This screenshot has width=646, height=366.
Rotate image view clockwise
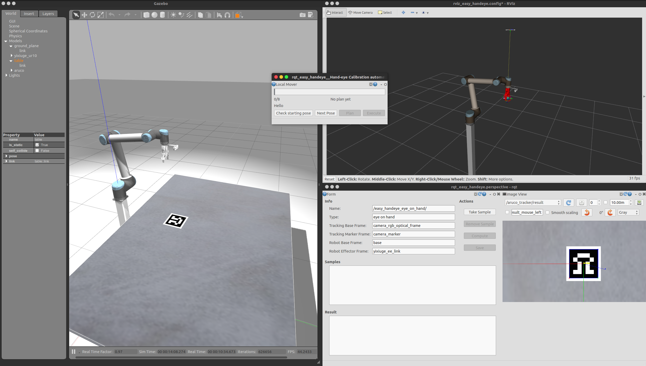click(x=610, y=212)
